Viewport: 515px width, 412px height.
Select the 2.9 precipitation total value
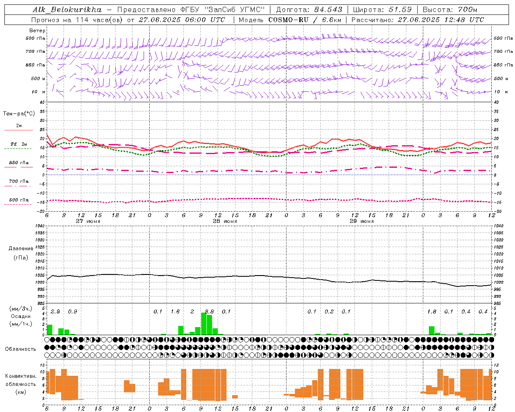pyautogui.click(x=55, y=311)
